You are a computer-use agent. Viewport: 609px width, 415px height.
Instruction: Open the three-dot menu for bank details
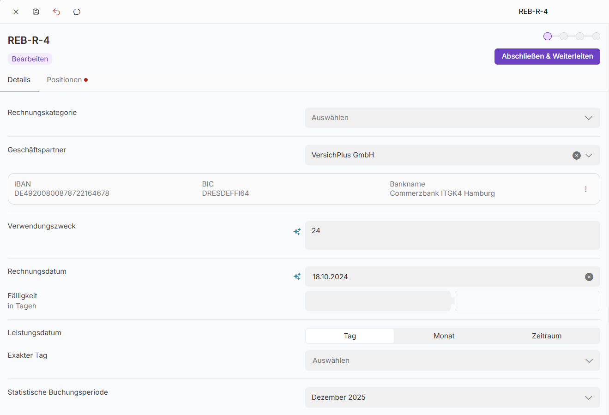585,189
